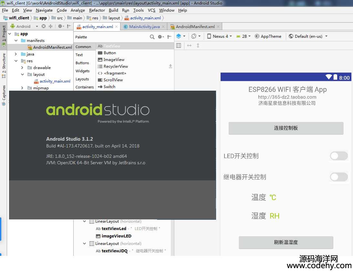Open the Captures side tool window

pyautogui.click(x=4, y=96)
